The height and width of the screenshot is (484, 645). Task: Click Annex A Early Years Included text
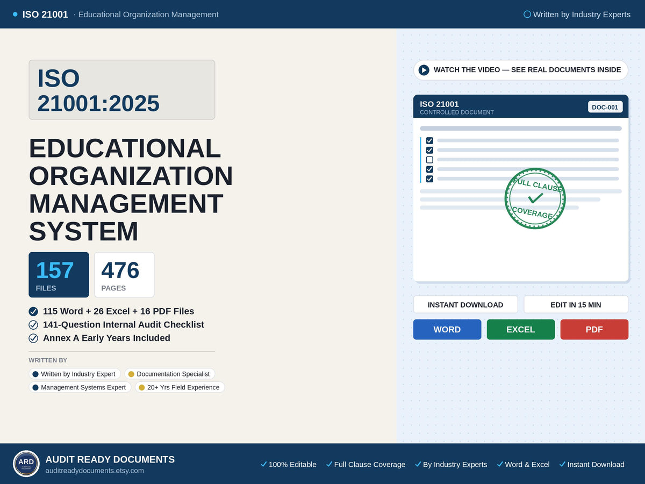[x=106, y=338]
